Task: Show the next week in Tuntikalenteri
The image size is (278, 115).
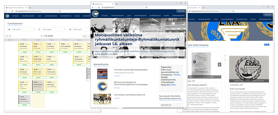Action: point(10,36)
